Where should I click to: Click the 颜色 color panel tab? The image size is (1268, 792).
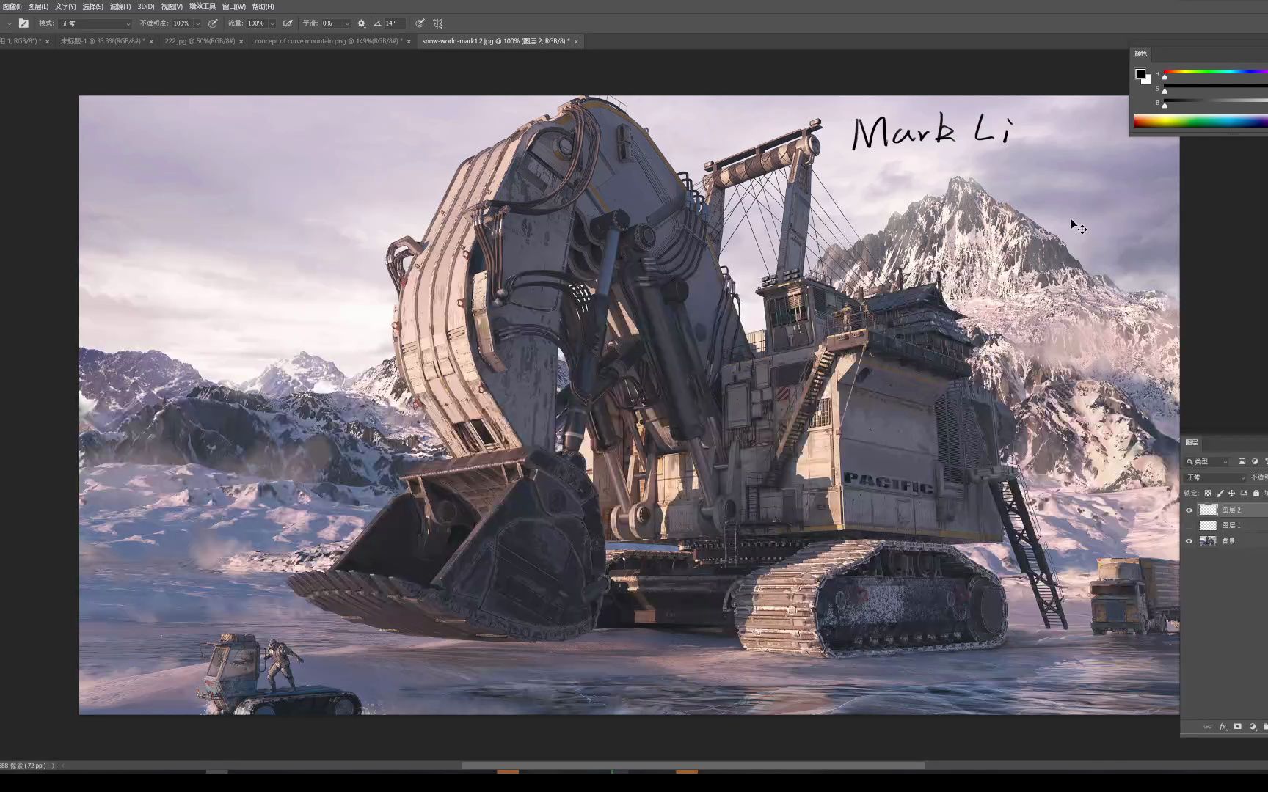(1140, 54)
